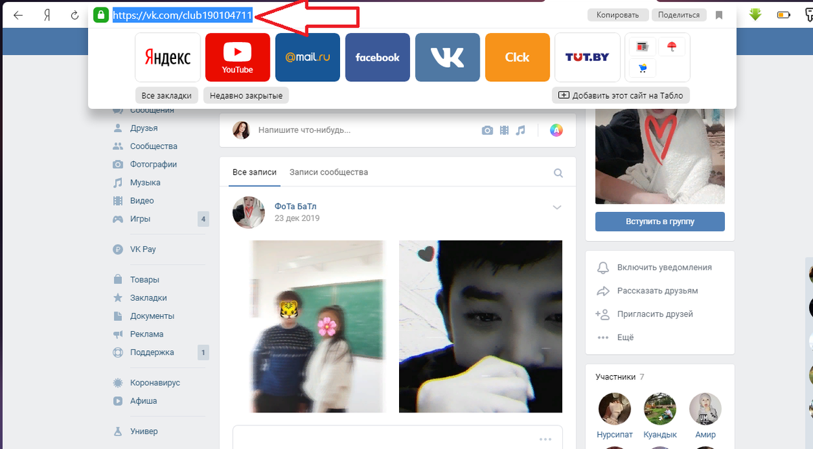Open the facebook tile
The width and height of the screenshot is (813, 449).
[x=377, y=58]
